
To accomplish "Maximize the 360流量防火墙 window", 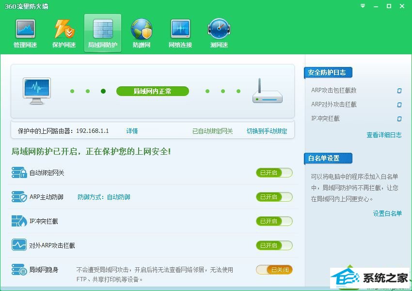I will point(389,6).
